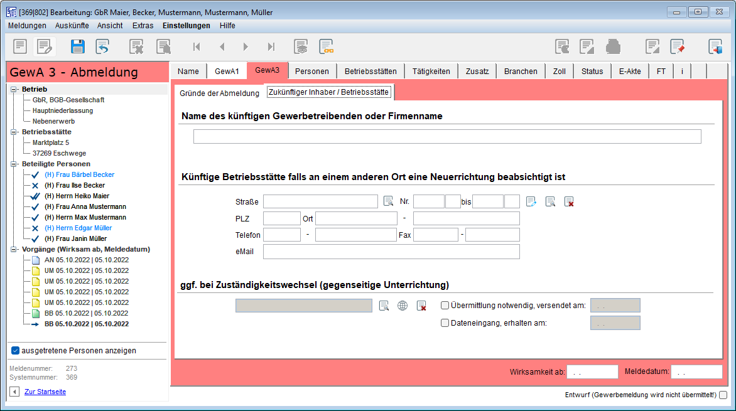The height and width of the screenshot is (411, 736).
Task: Clear address with red X icon after Nr. fields
Action: (x=569, y=201)
